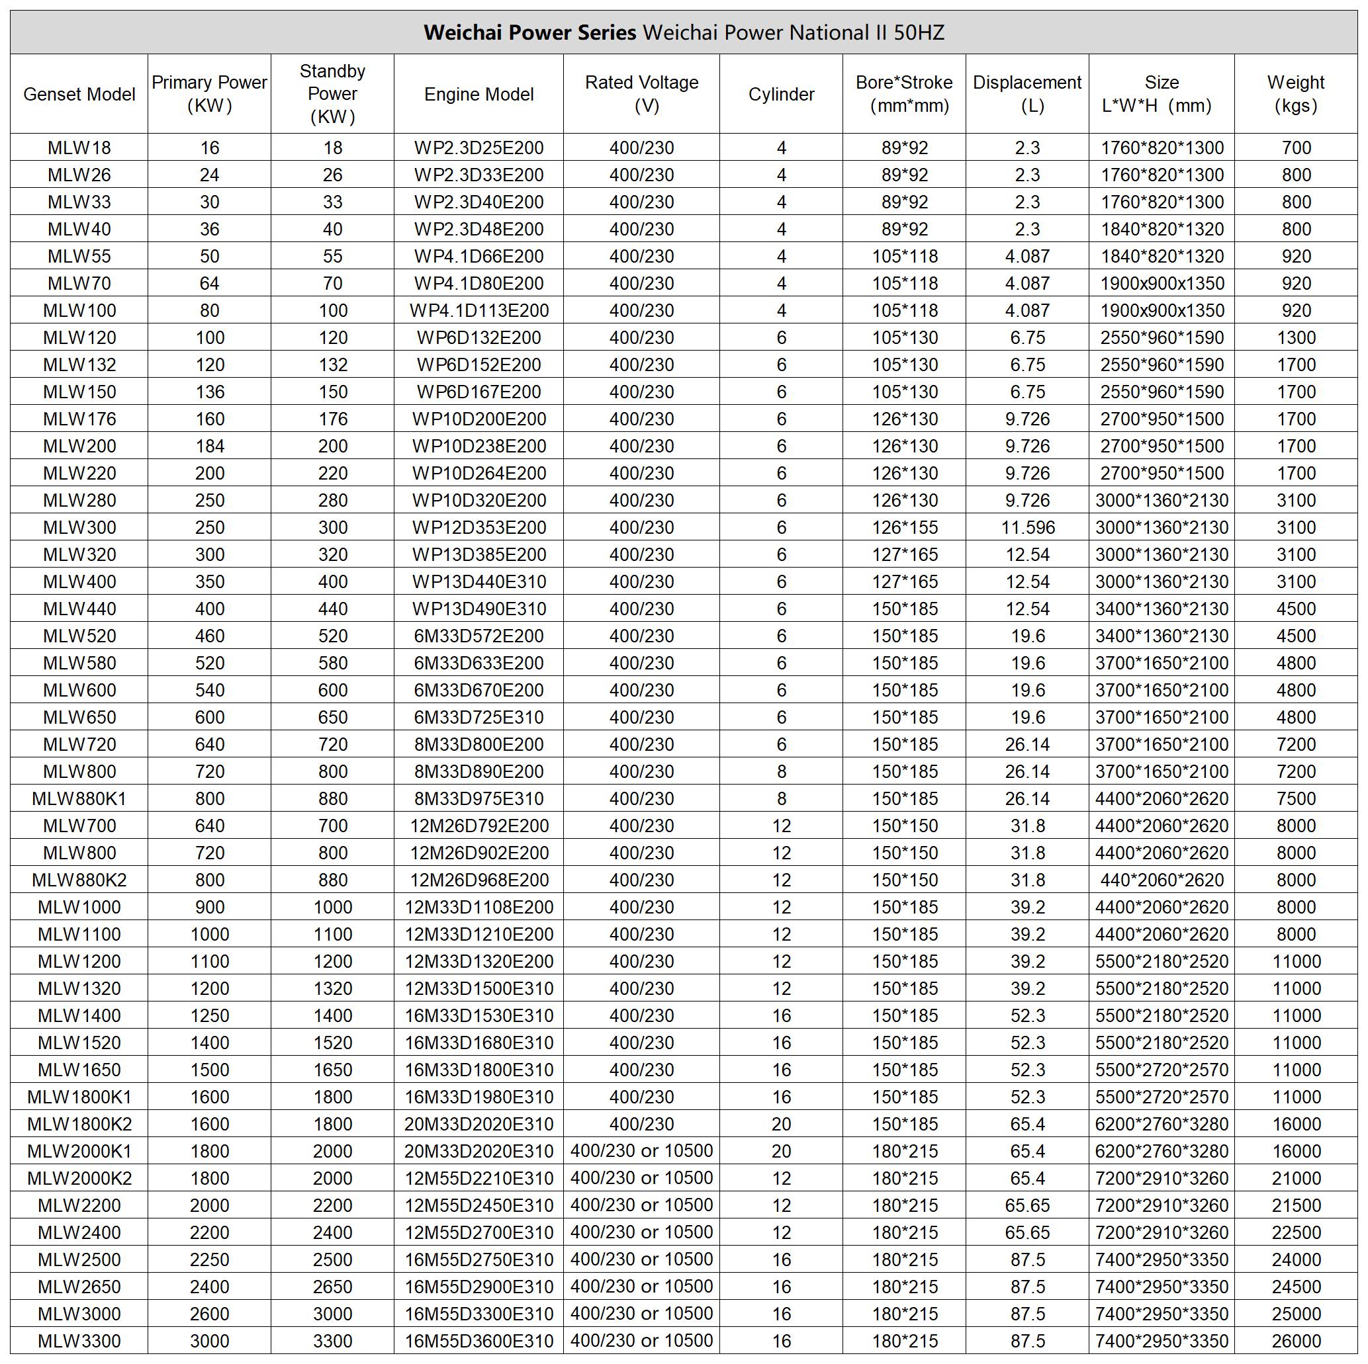Viewport: 1368px width, 1364px height.
Task: Click the MLW18 genset model cell
Action: (79, 148)
